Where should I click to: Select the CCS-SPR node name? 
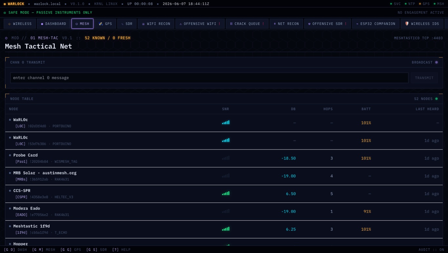click(x=22, y=191)
